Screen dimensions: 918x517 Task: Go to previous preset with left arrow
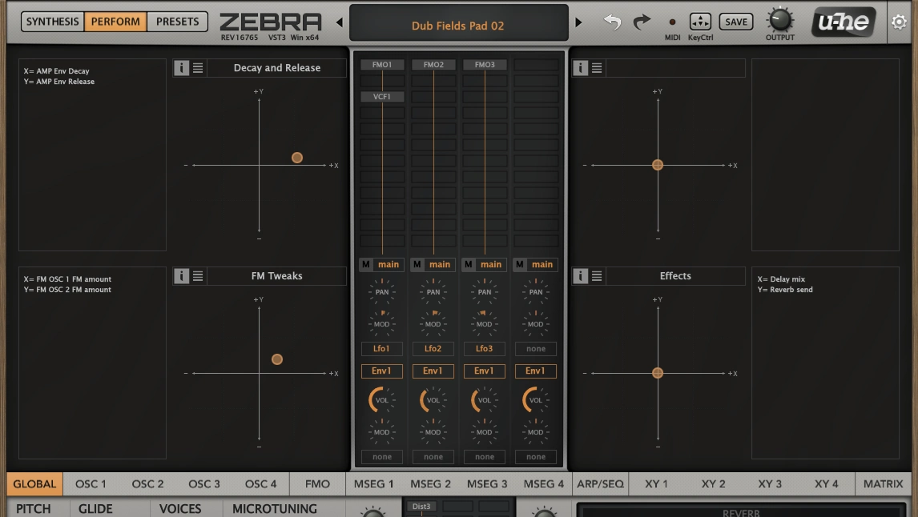point(339,23)
